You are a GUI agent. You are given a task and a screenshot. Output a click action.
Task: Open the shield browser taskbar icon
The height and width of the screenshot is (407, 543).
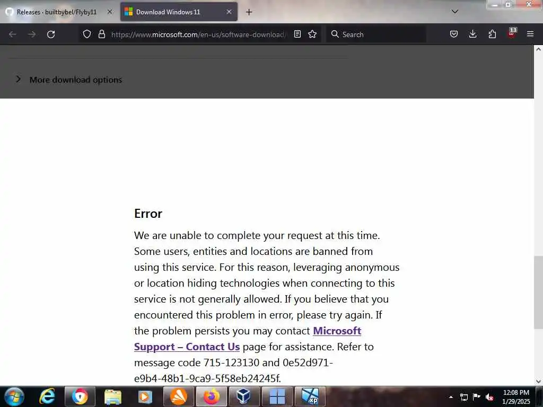80,396
